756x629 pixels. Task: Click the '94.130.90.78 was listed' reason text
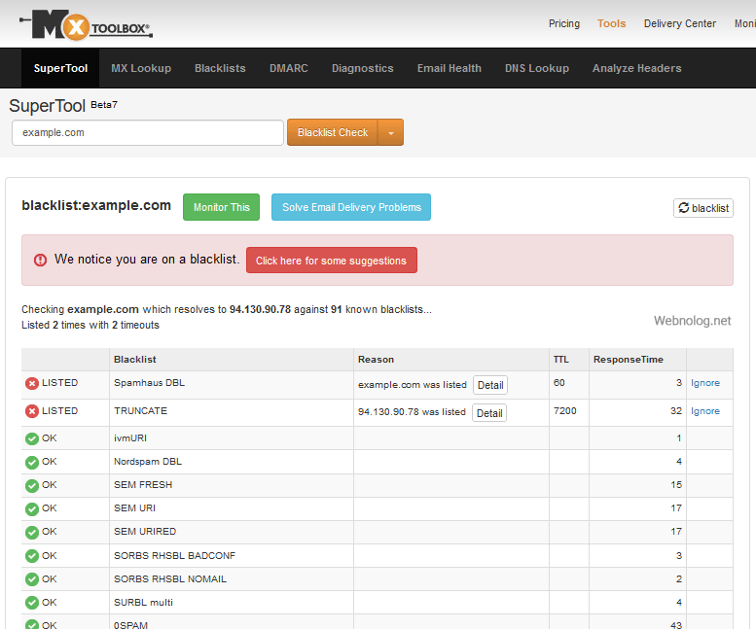click(412, 412)
